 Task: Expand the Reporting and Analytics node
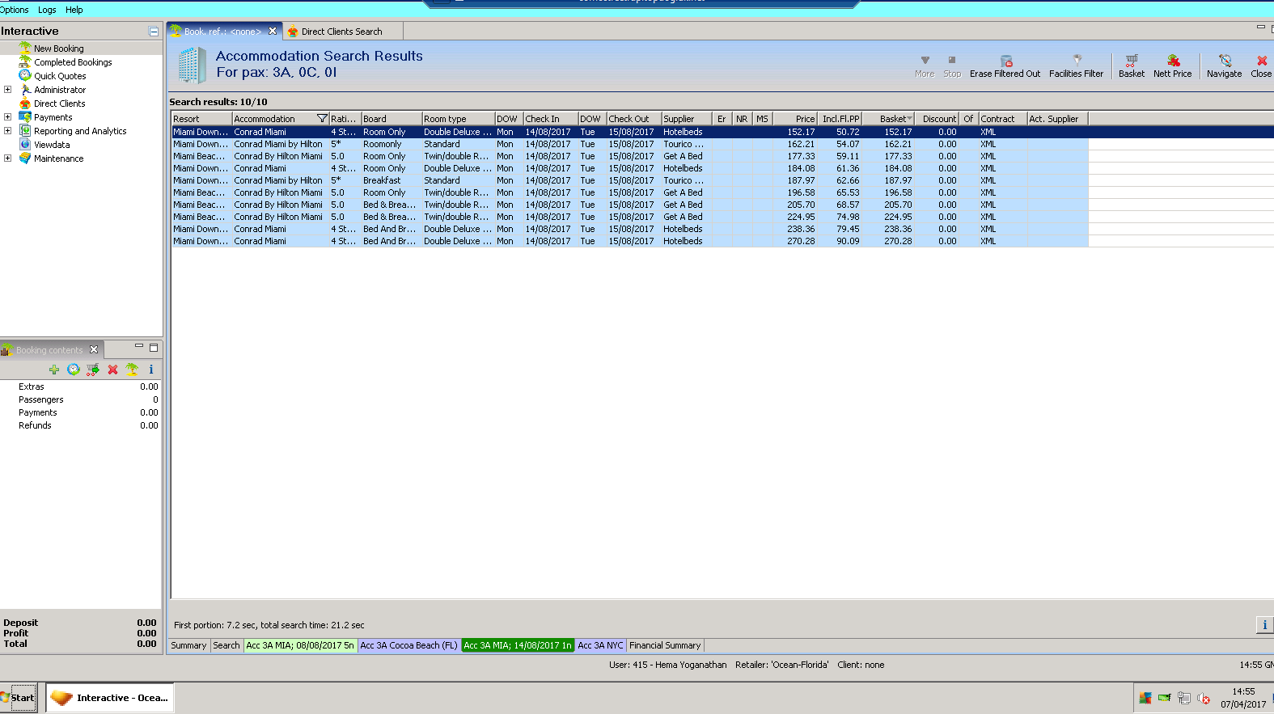(x=8, y=131)
